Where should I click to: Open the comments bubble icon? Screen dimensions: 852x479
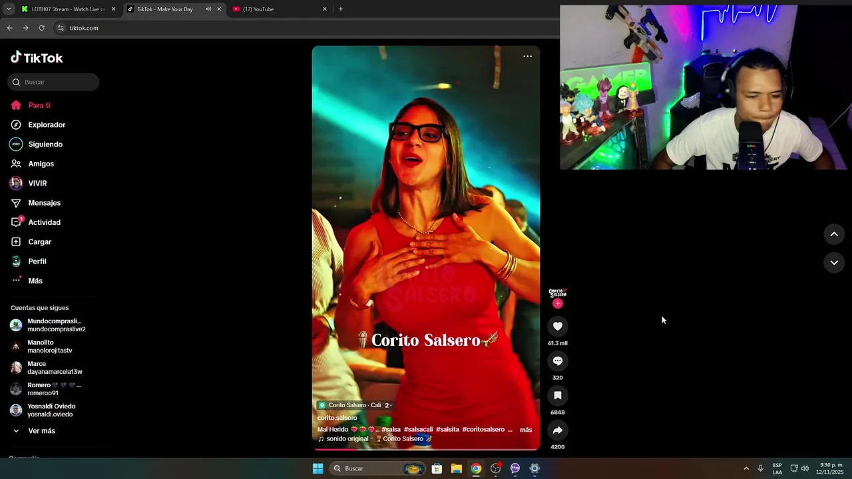(558, 361)
